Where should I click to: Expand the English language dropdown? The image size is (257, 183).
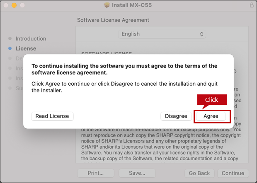tap(162, 34)
